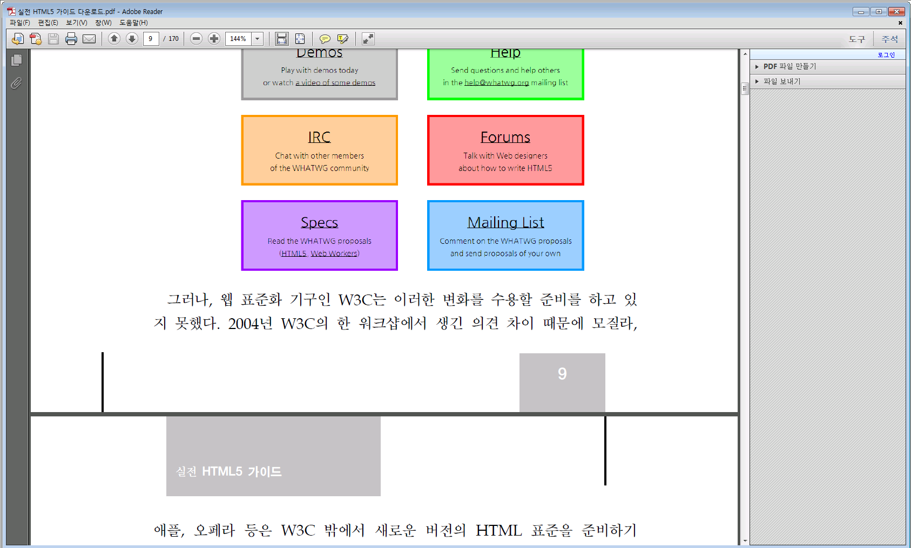Click the Web Workers link

[334, 254]
